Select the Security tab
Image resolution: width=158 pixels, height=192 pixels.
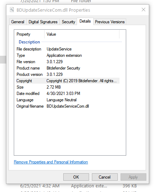[x=68, y=22]
